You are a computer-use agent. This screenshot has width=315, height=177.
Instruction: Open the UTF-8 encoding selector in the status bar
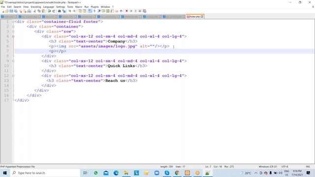click(x=284, y=167)
